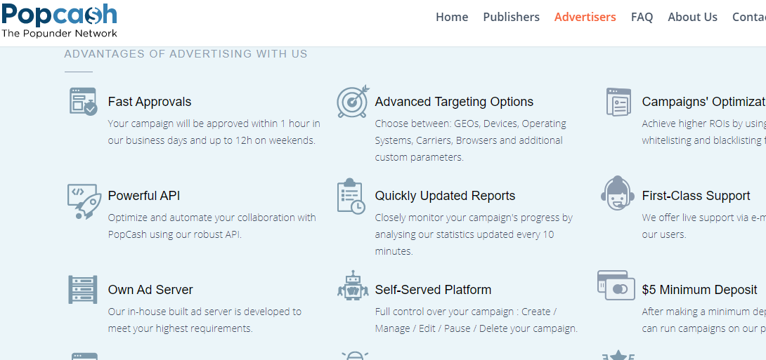The width and height of the screenshot is (766, 360).
Task: Click the Self-Served Platform robot icon
Action: pos(352,285)
